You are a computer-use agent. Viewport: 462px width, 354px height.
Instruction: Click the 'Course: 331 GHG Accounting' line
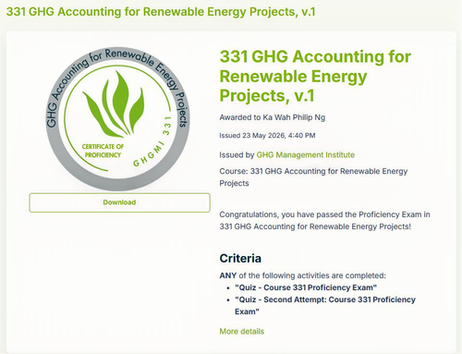[313, 177]
